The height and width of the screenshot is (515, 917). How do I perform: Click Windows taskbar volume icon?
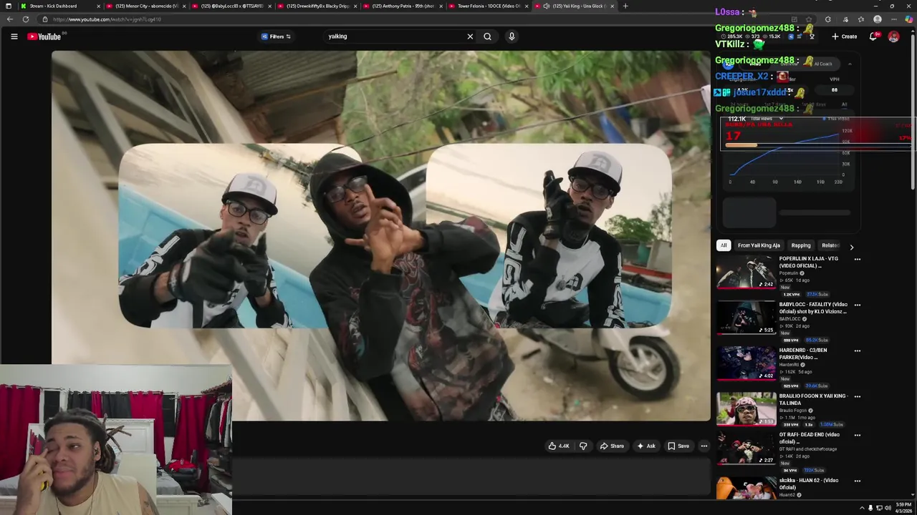[x=888, y=508]
